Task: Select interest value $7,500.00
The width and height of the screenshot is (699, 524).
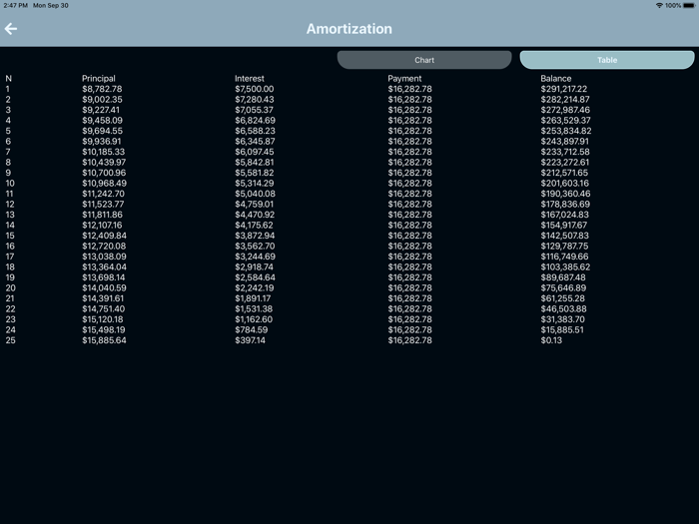Action: [254, 89]
